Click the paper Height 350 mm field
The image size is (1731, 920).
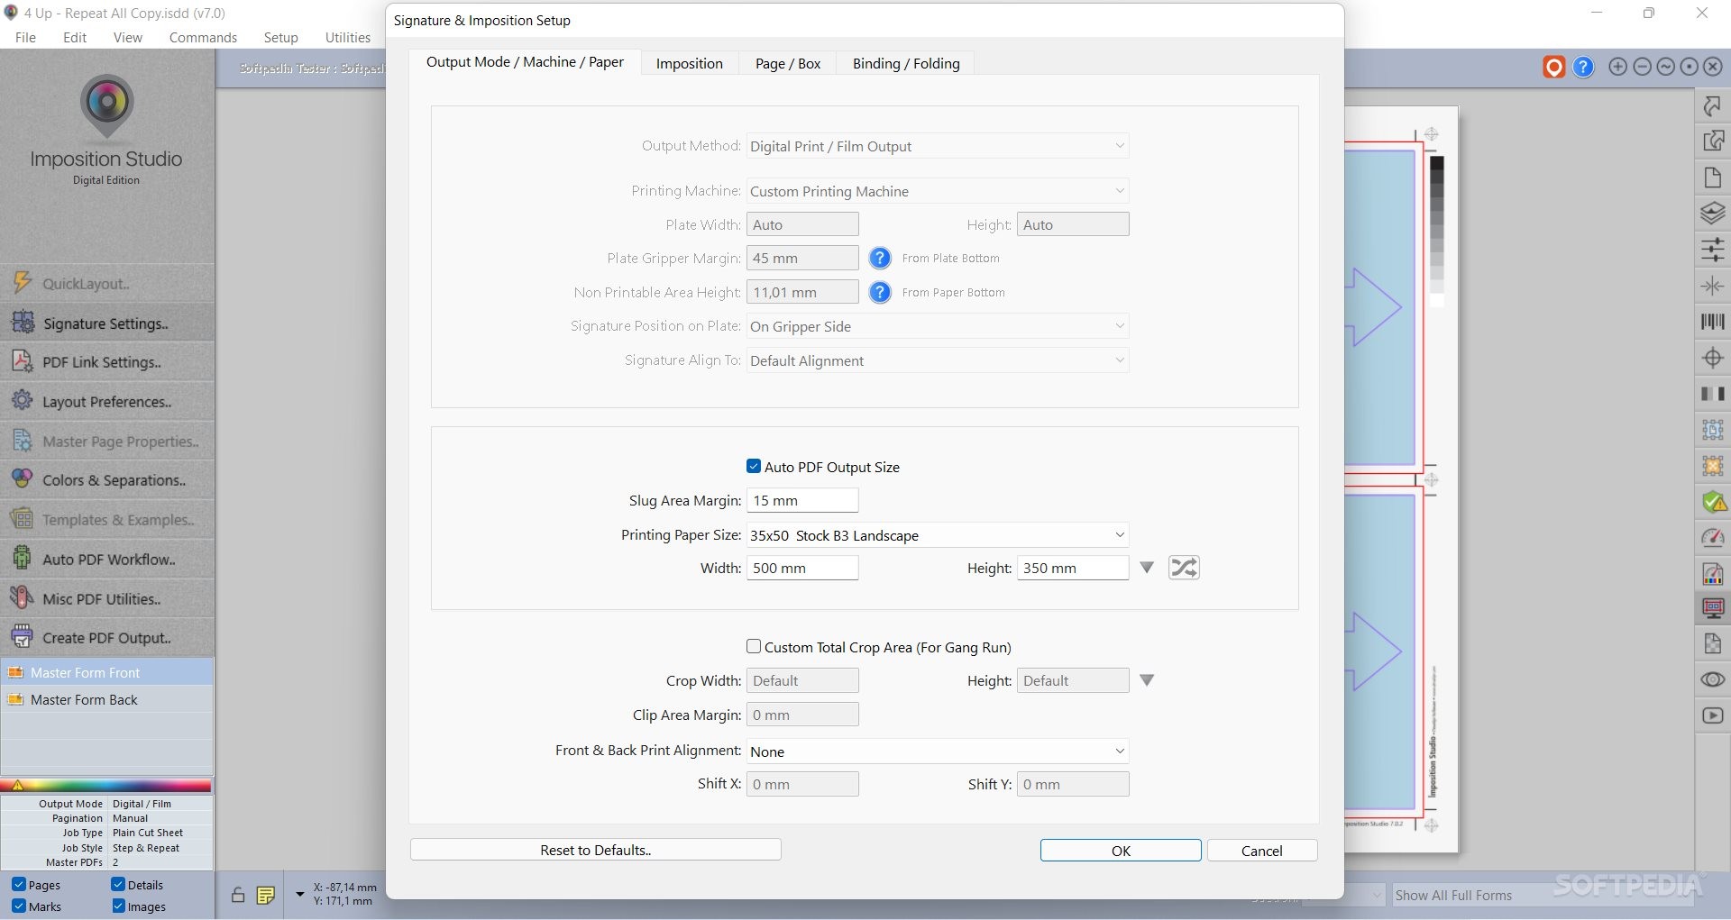pyautogui.click(x=1073, y=568)
